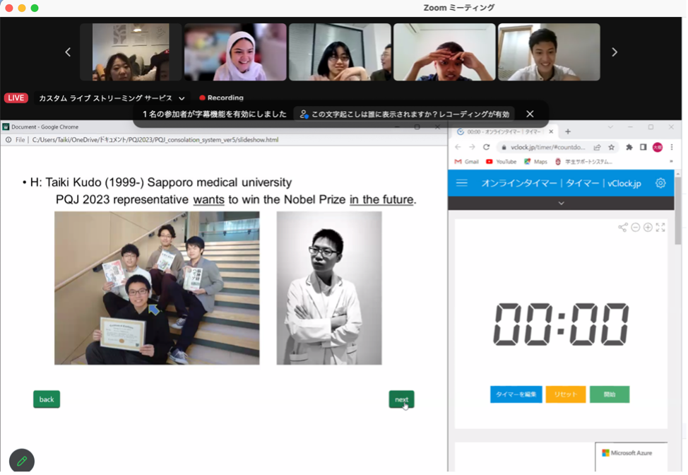Open the vClock hamburger menu
The image size is (688, 475).
coord(462,183)
